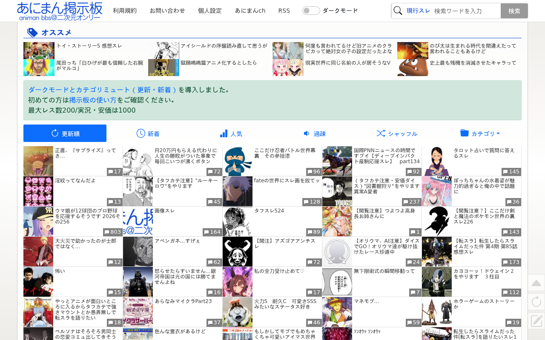Click the speaker icon beside 過疎
This screenshot has height=340, width=545.
tap(307, 133)
